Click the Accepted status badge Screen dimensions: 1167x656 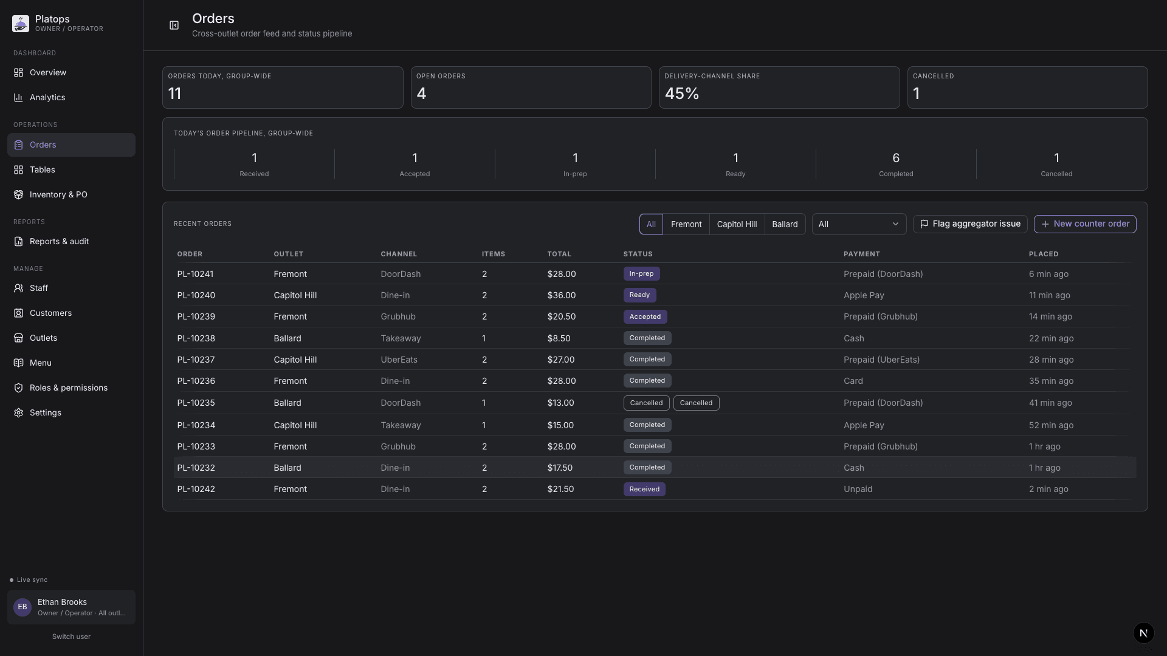(645, 317)
